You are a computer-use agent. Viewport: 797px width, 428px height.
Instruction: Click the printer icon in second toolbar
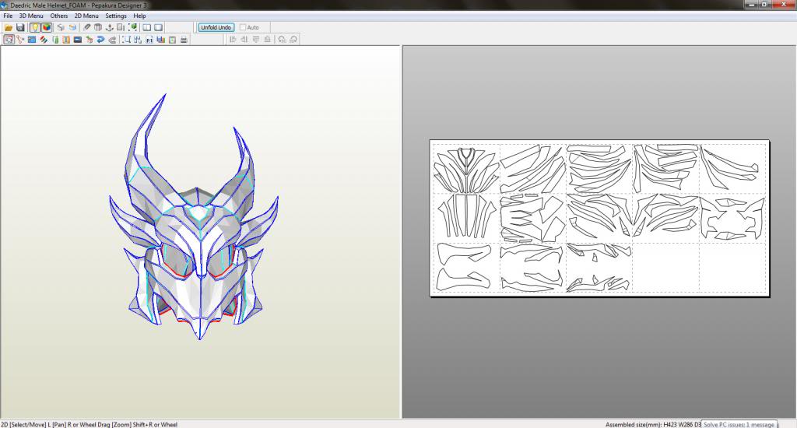184,40
